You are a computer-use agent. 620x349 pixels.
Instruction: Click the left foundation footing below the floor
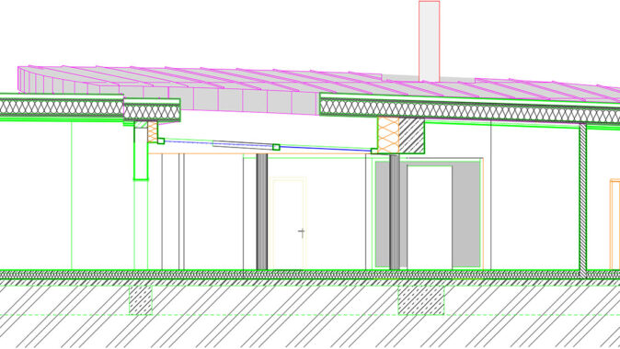click(141, 300)
